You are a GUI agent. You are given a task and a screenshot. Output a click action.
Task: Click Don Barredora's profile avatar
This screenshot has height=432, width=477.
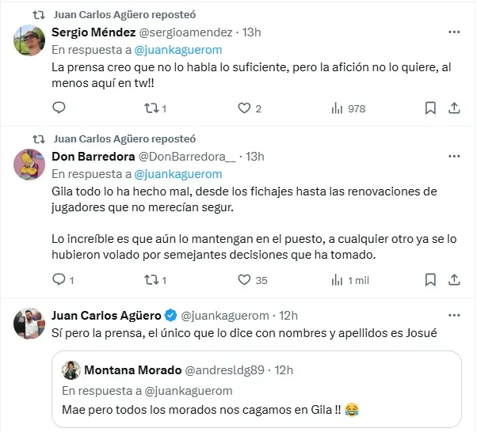[29, 162]
